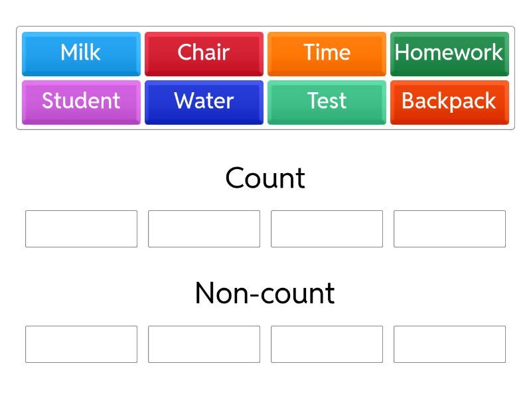531x398 pixels.
Task: Select the second empty Non-count box
Action: pyautogui.click(x=204, y=344)
